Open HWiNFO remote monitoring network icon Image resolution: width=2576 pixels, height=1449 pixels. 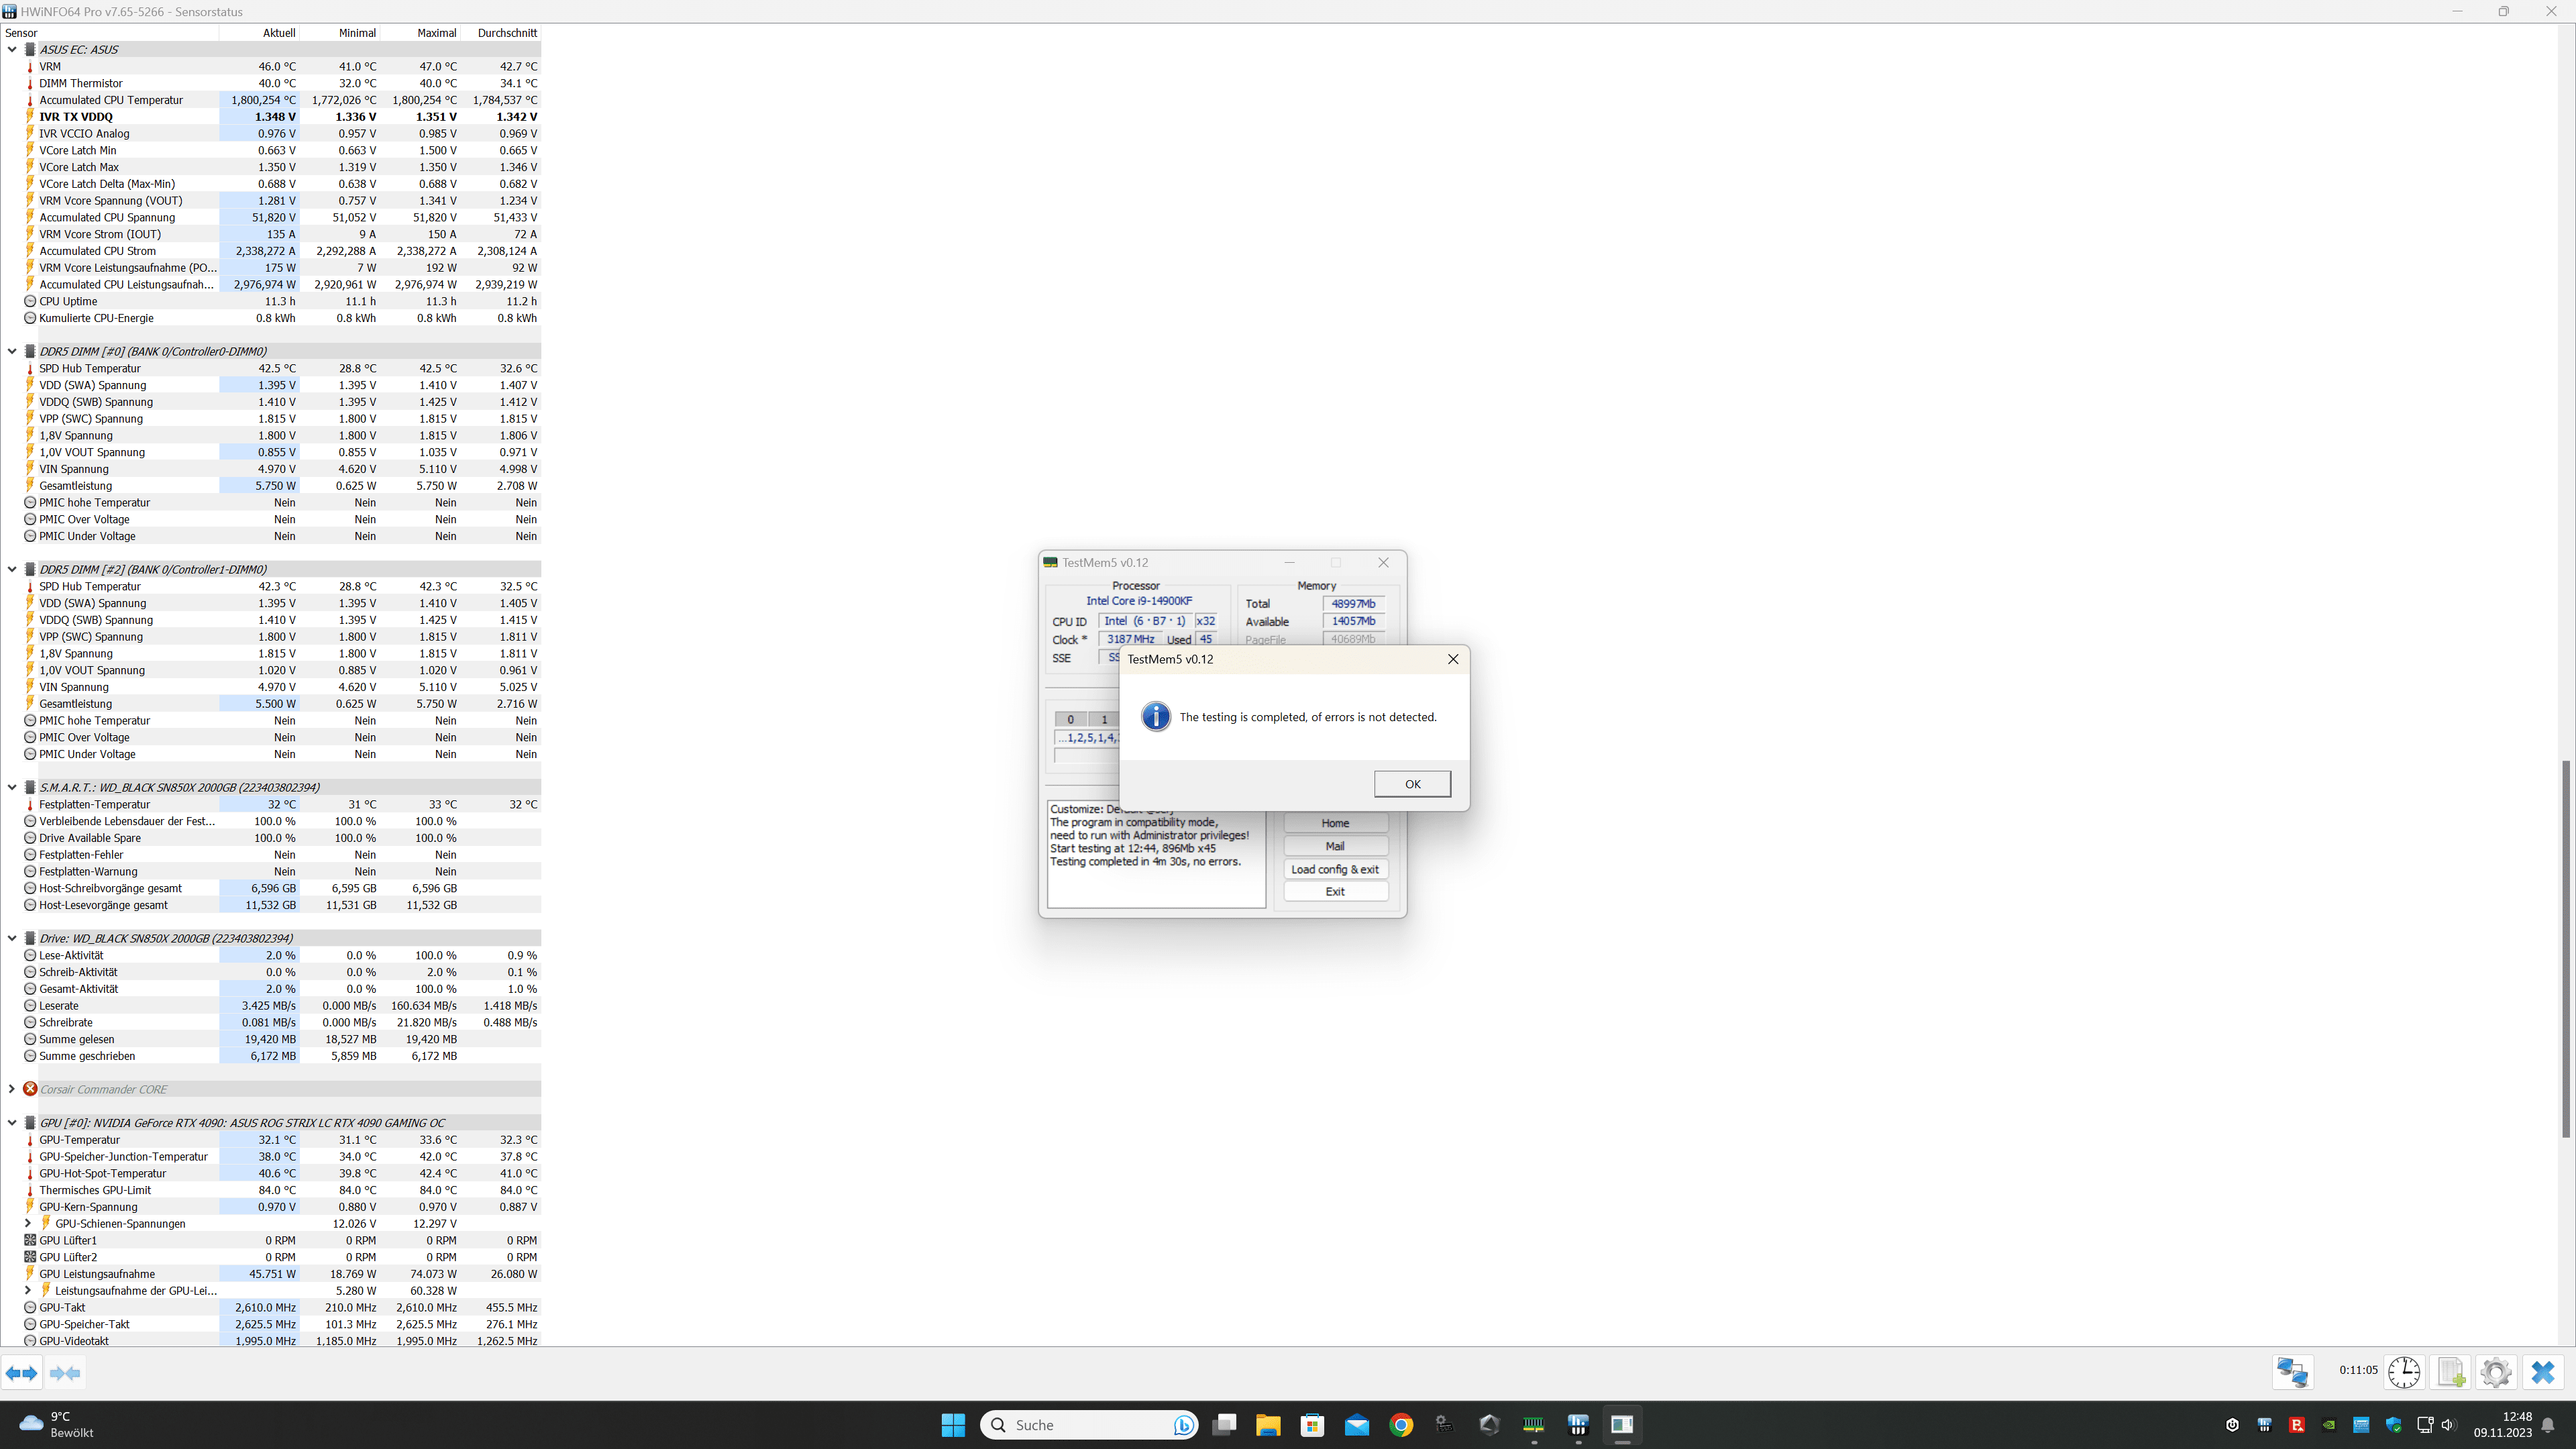2292,1372
